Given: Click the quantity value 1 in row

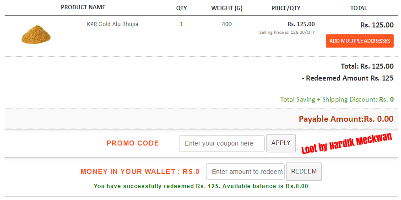Looking at the screenshot, I should click(x=182, y=24).
